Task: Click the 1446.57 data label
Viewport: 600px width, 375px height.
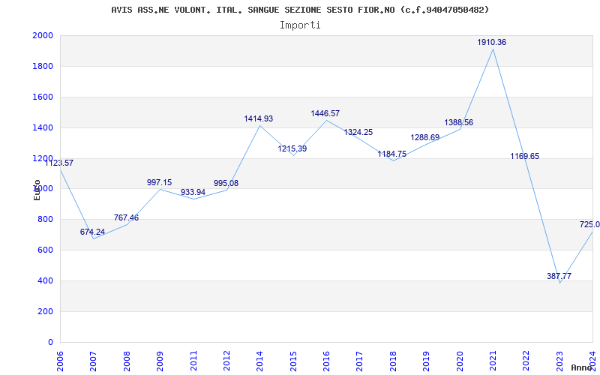Action: [325, 114]
